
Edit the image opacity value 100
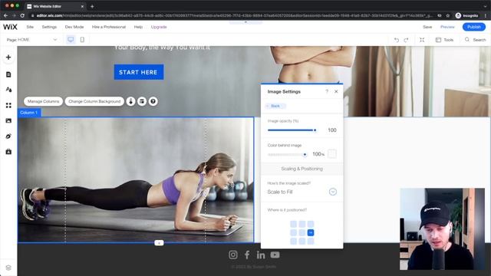(x=332, y=130)
